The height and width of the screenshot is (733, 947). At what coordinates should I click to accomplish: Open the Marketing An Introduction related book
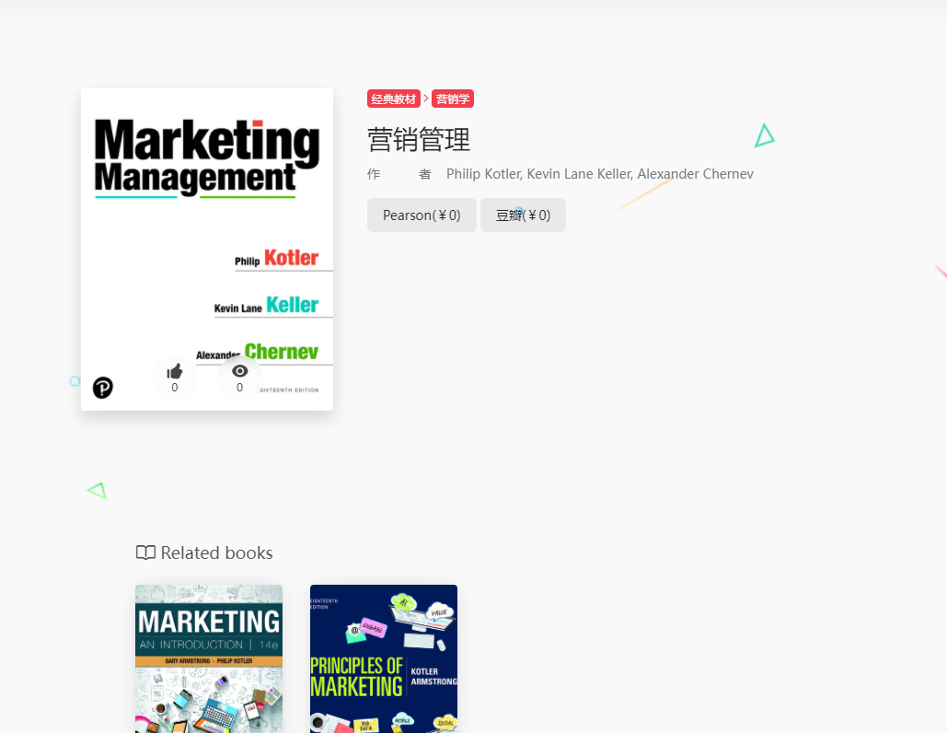pos(209,658)
